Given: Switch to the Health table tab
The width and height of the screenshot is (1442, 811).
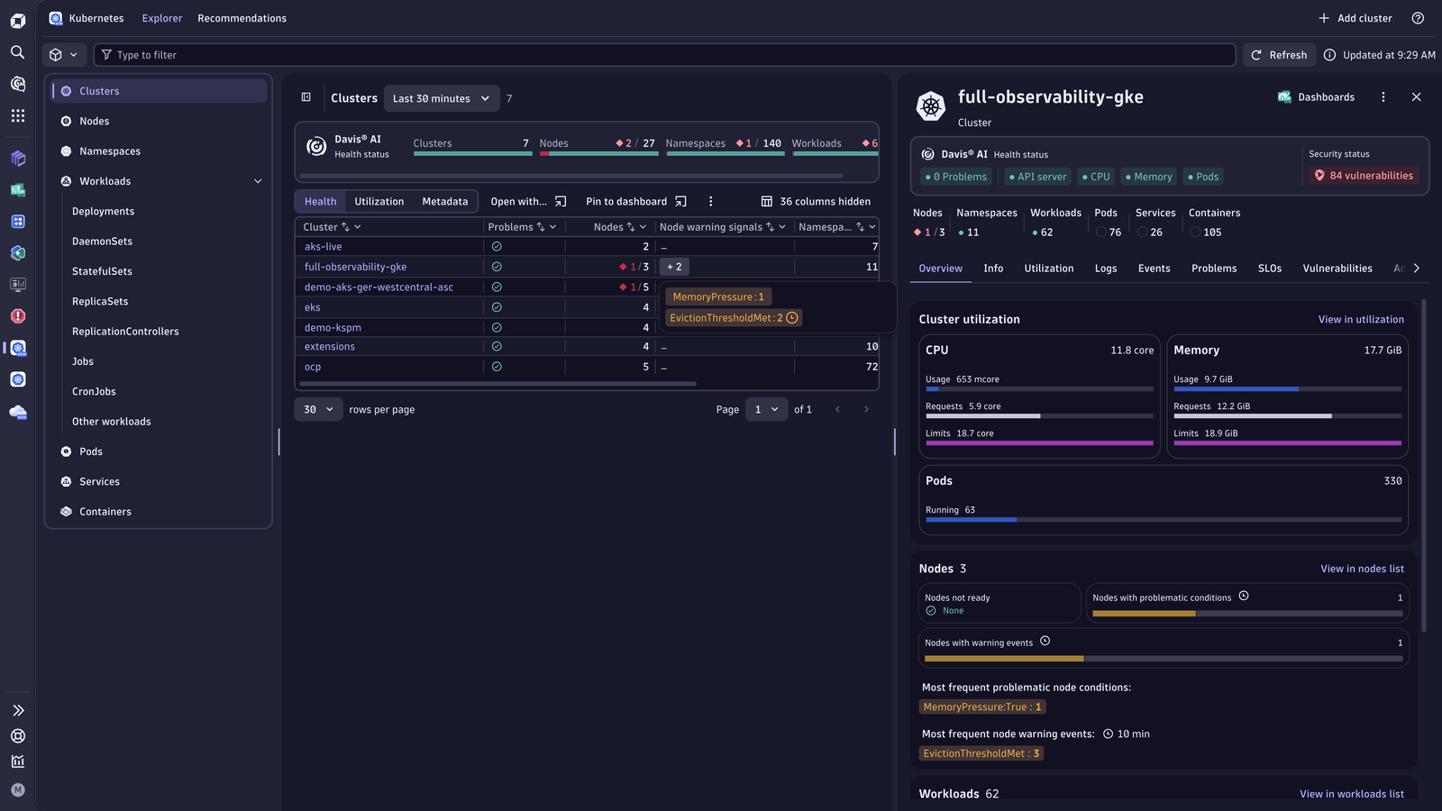Looking at the screenshot, I should click(x=320, y=202).
